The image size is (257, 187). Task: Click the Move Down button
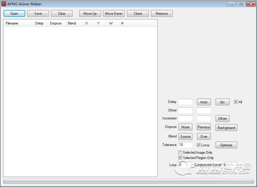(x=114, y=14)
